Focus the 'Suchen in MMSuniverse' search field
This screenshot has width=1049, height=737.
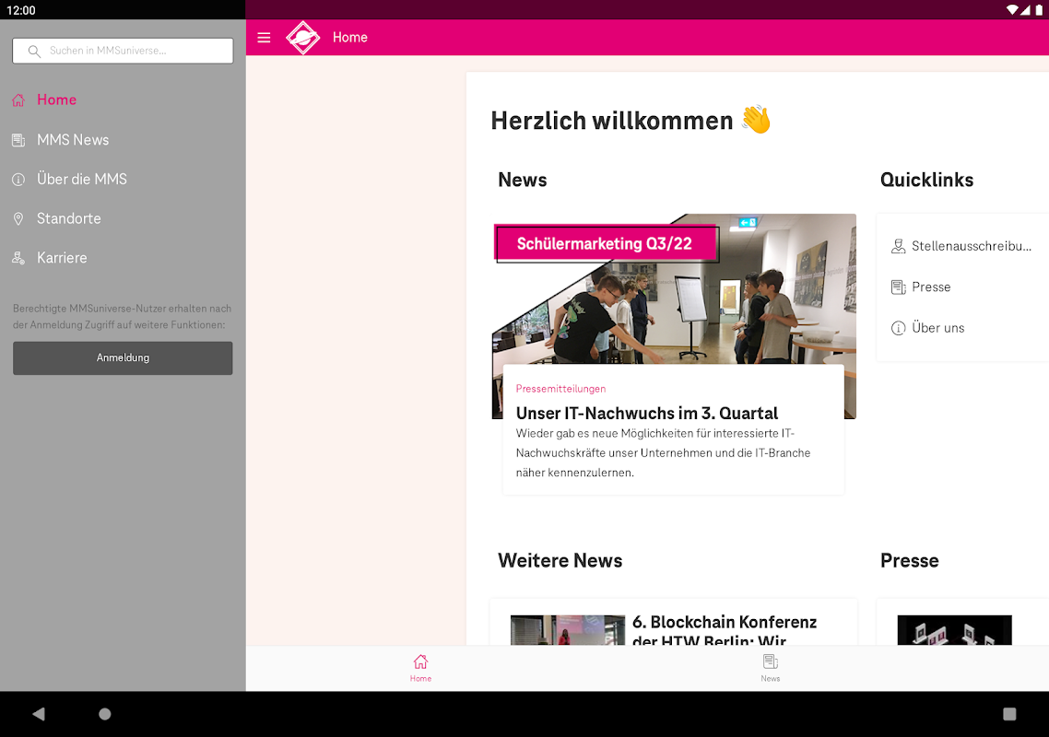[x=123, y=51]
